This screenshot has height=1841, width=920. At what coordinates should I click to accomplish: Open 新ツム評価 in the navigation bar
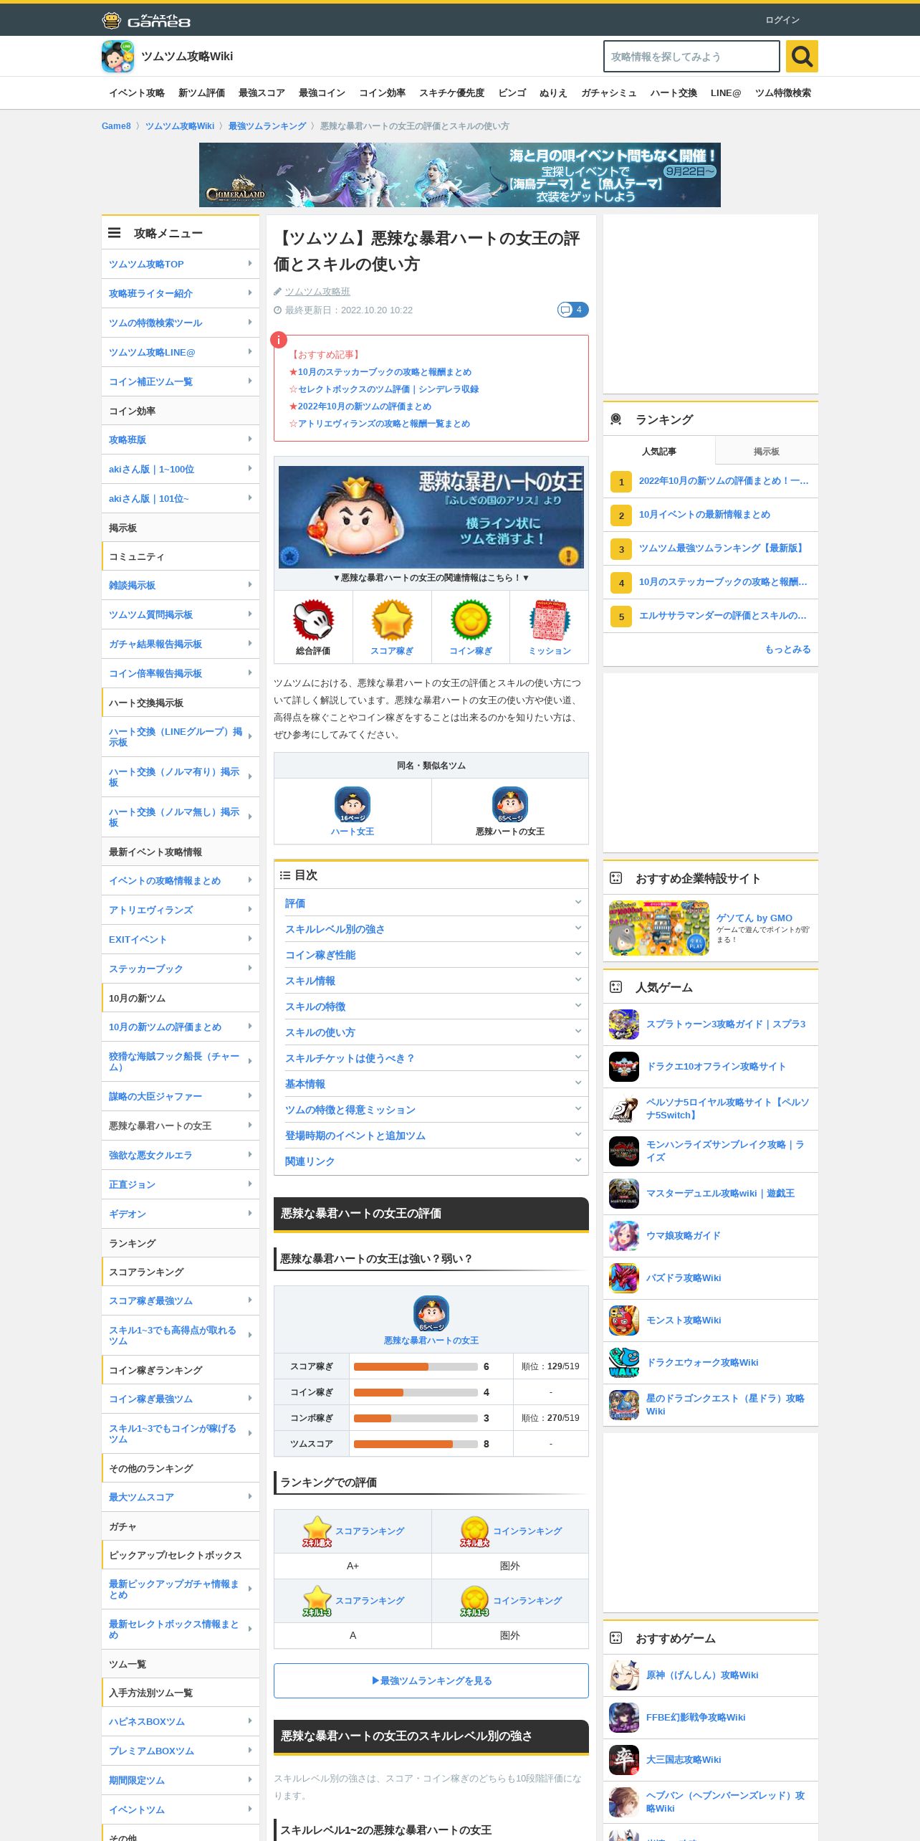coord(201,93)
